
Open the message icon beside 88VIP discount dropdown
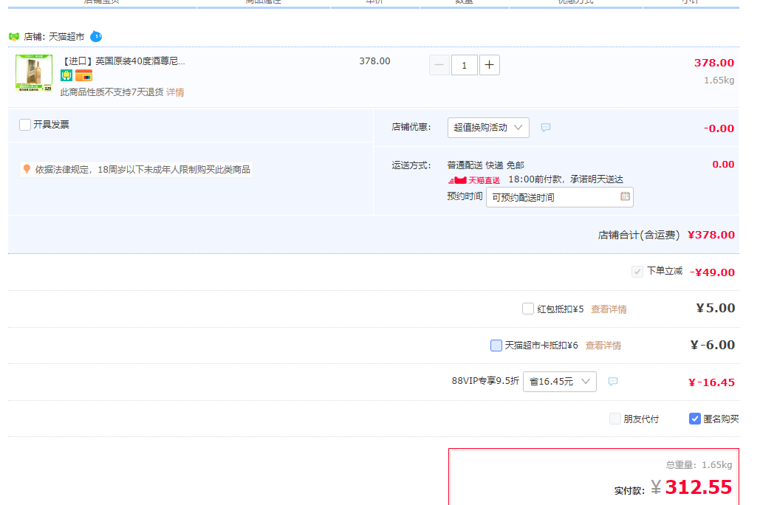click(613, 382)
